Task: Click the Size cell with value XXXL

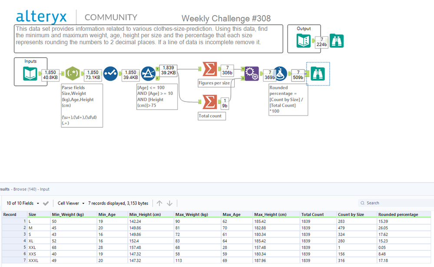Action: click(x=39, y=260)
